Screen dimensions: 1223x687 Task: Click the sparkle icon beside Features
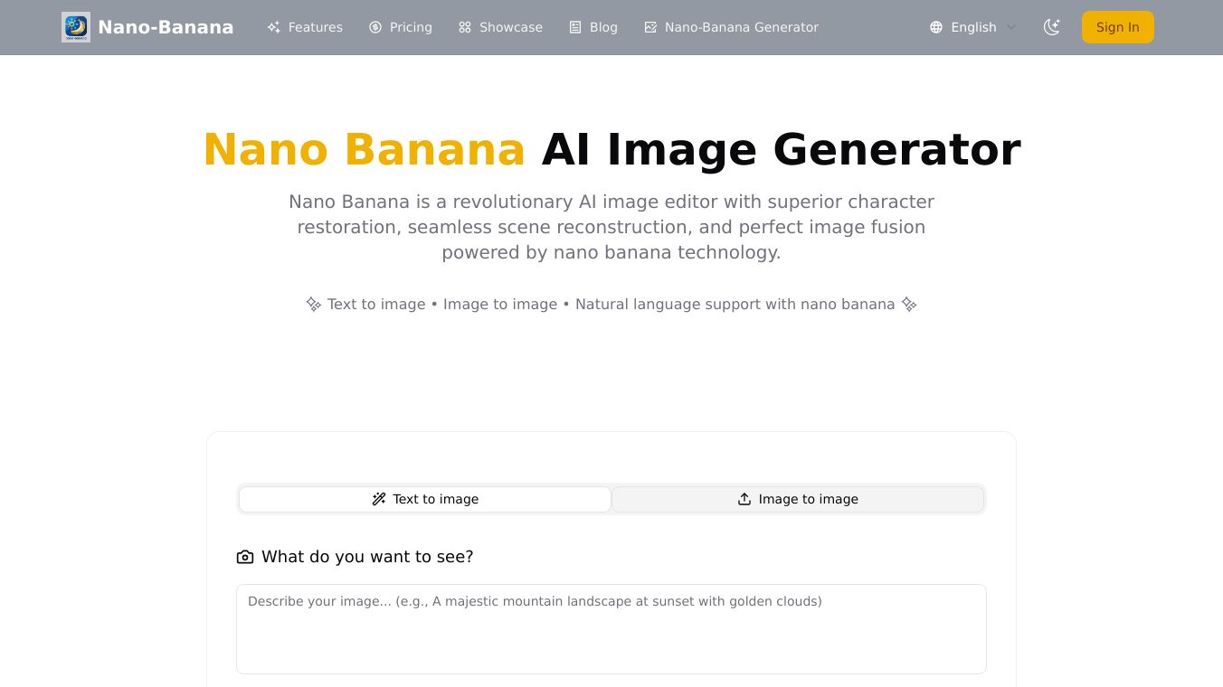(273, 27)
